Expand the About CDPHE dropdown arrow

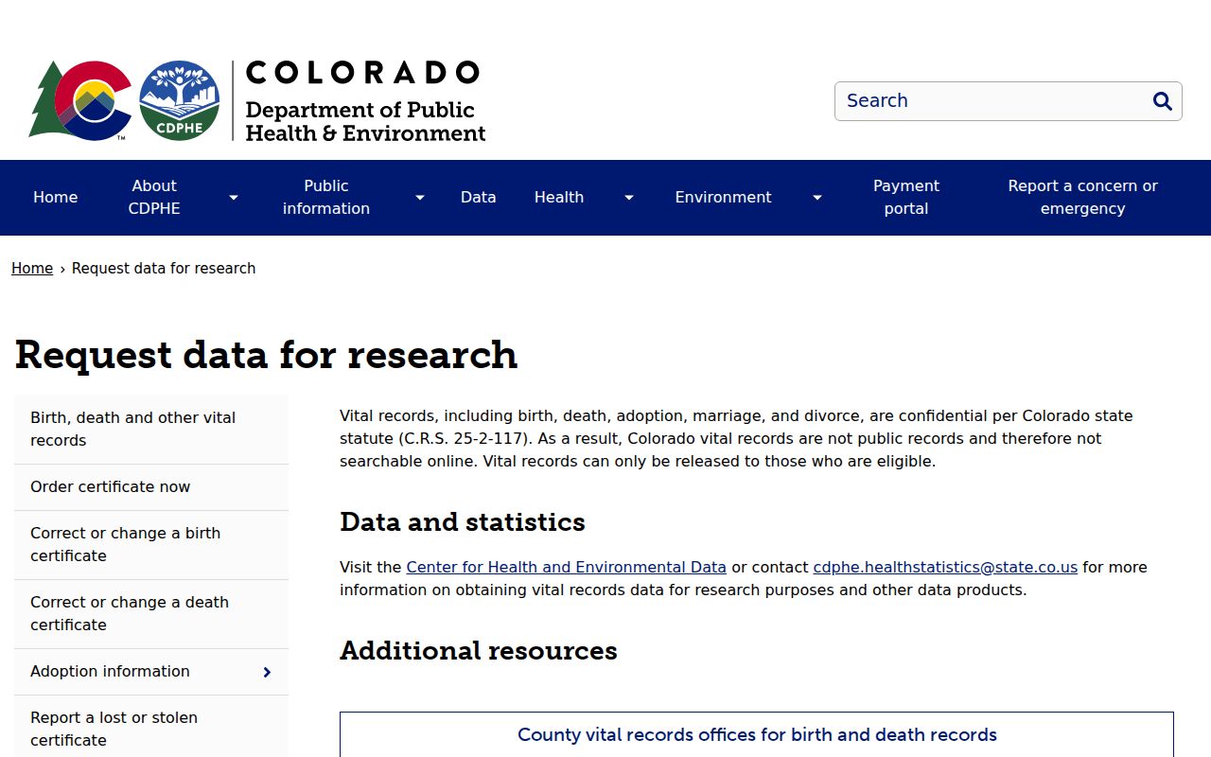(234, 198)
